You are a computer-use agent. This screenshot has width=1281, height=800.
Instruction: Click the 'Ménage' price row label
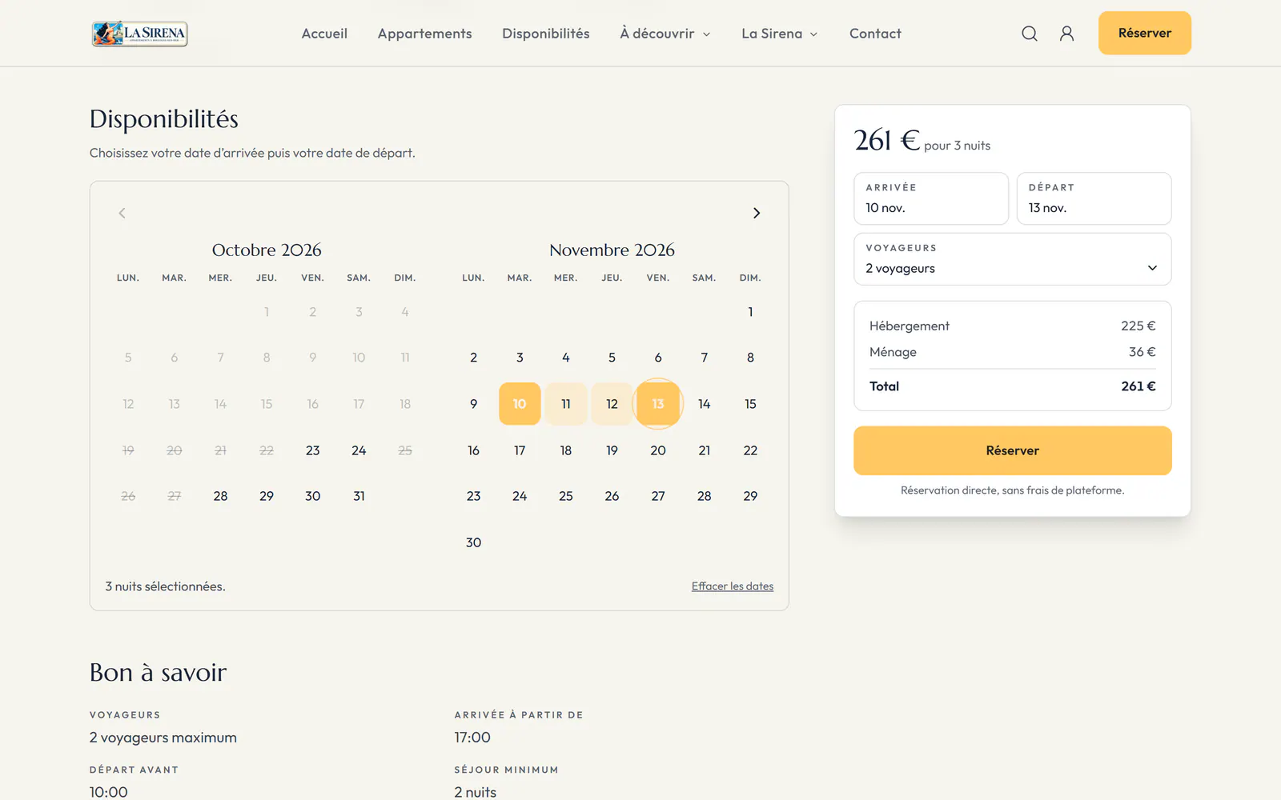coord(893,352)
